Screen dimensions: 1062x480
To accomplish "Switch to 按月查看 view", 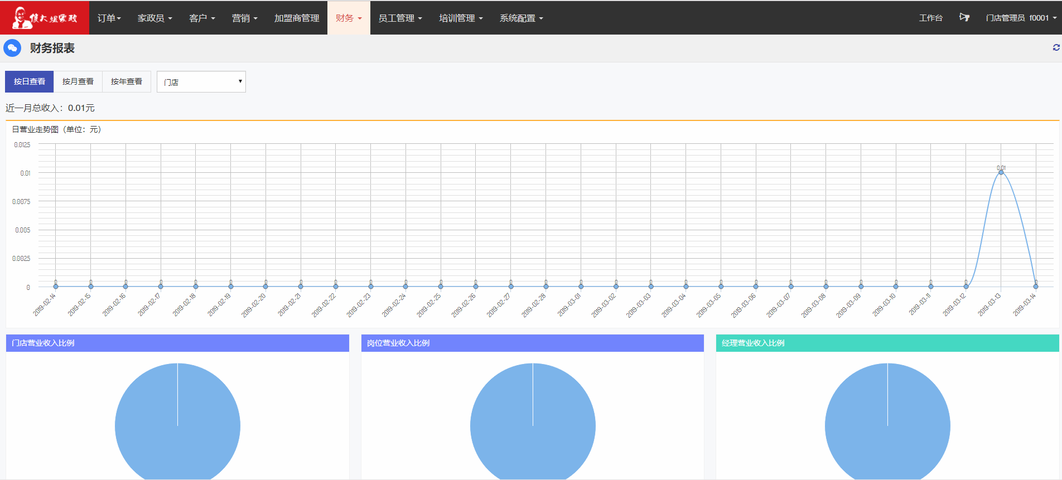I will click(78, 81).
